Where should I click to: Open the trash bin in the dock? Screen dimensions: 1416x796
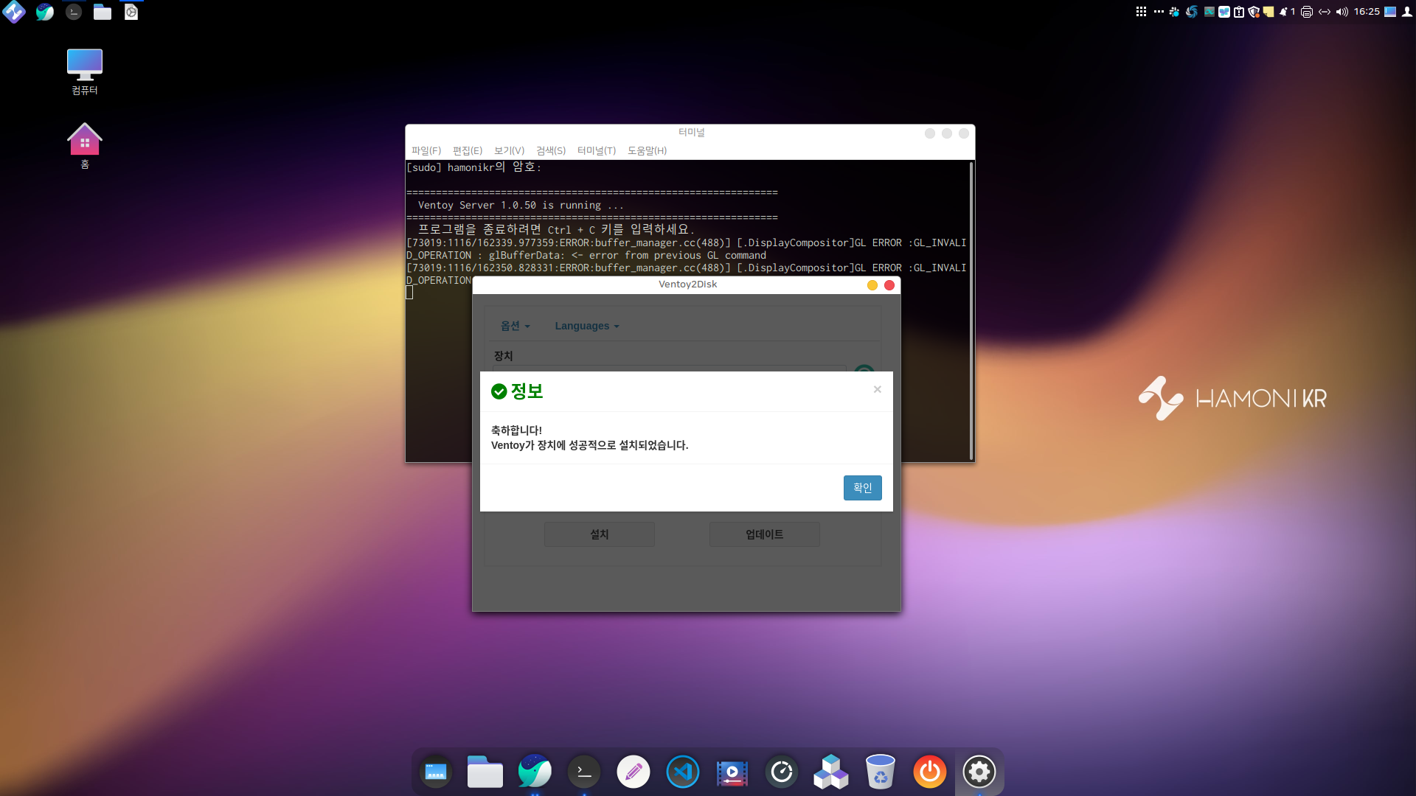click(880, 772)
